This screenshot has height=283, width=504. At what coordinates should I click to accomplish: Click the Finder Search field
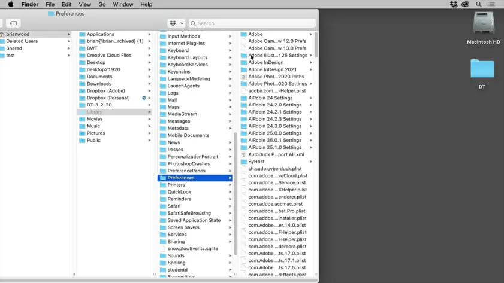tap(252, 23)
